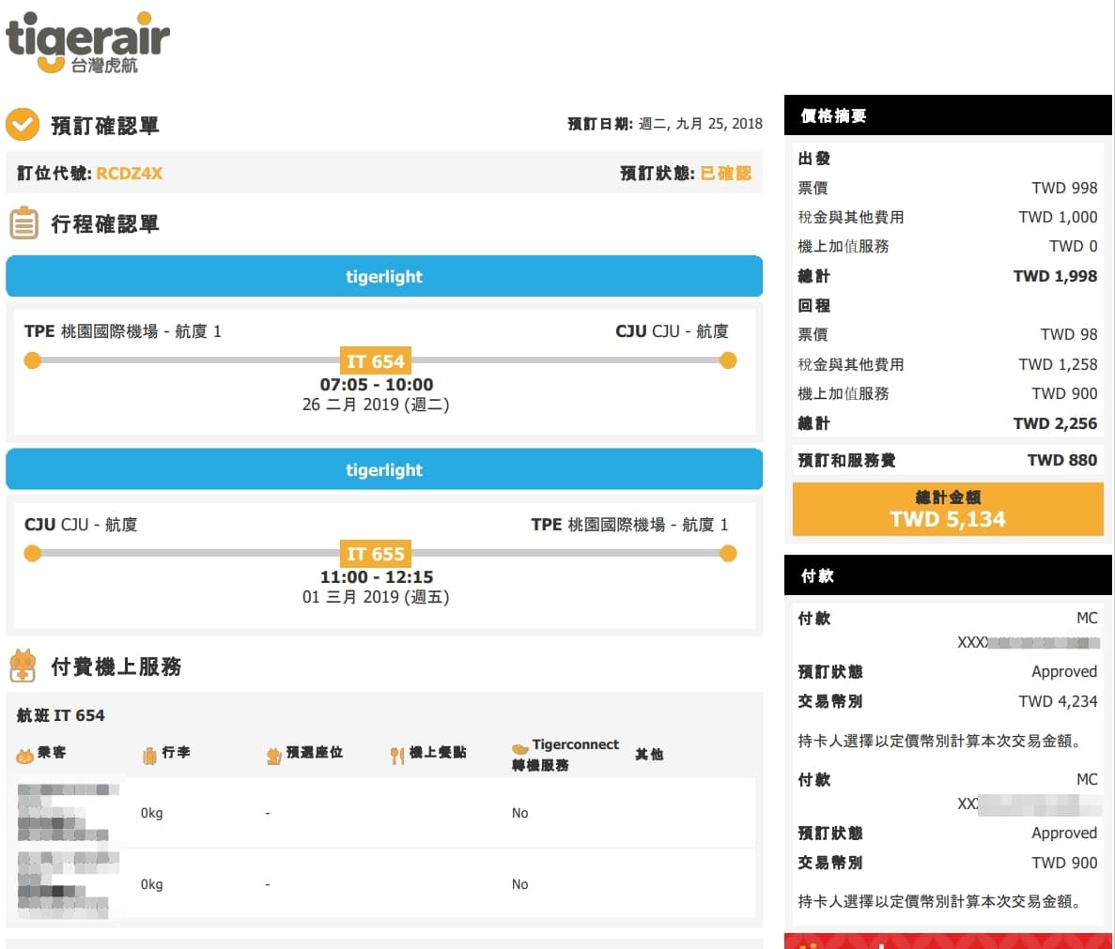The image size is (1115, 949).
Task: Click the return taxes TWD 1,258
Action: 1058,364
